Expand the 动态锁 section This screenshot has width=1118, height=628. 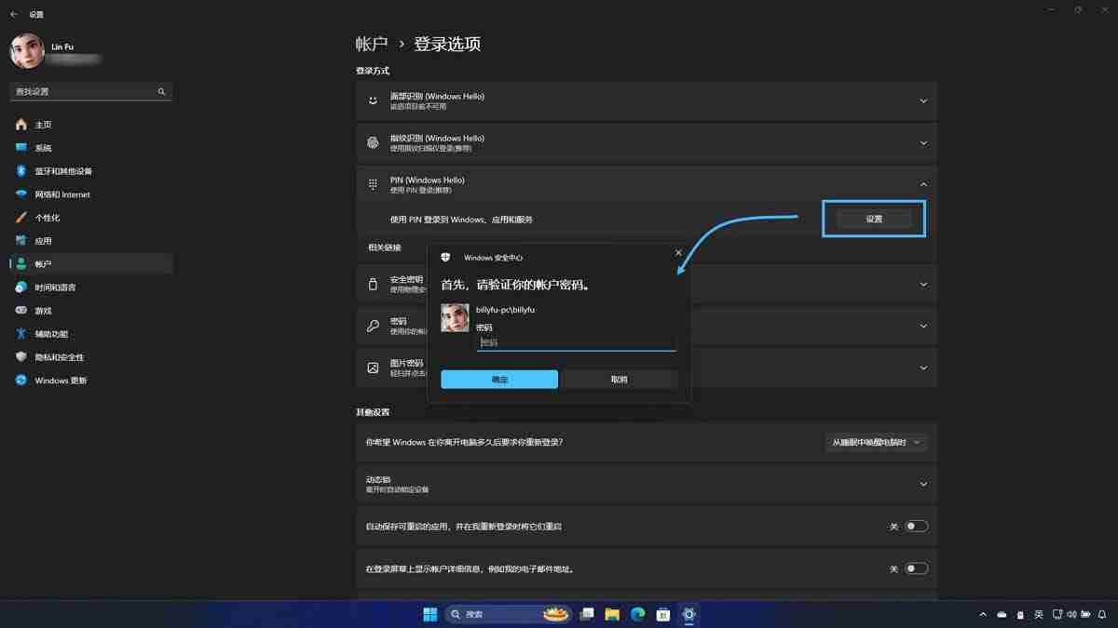923,484
